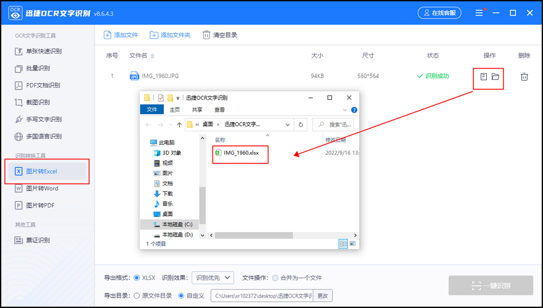Open 手写文字识别 tool
Screen dimensions: 543x308
point(38,120)
